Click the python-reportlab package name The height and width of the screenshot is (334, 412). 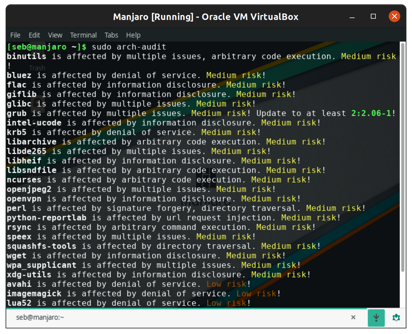coord(47,218)
